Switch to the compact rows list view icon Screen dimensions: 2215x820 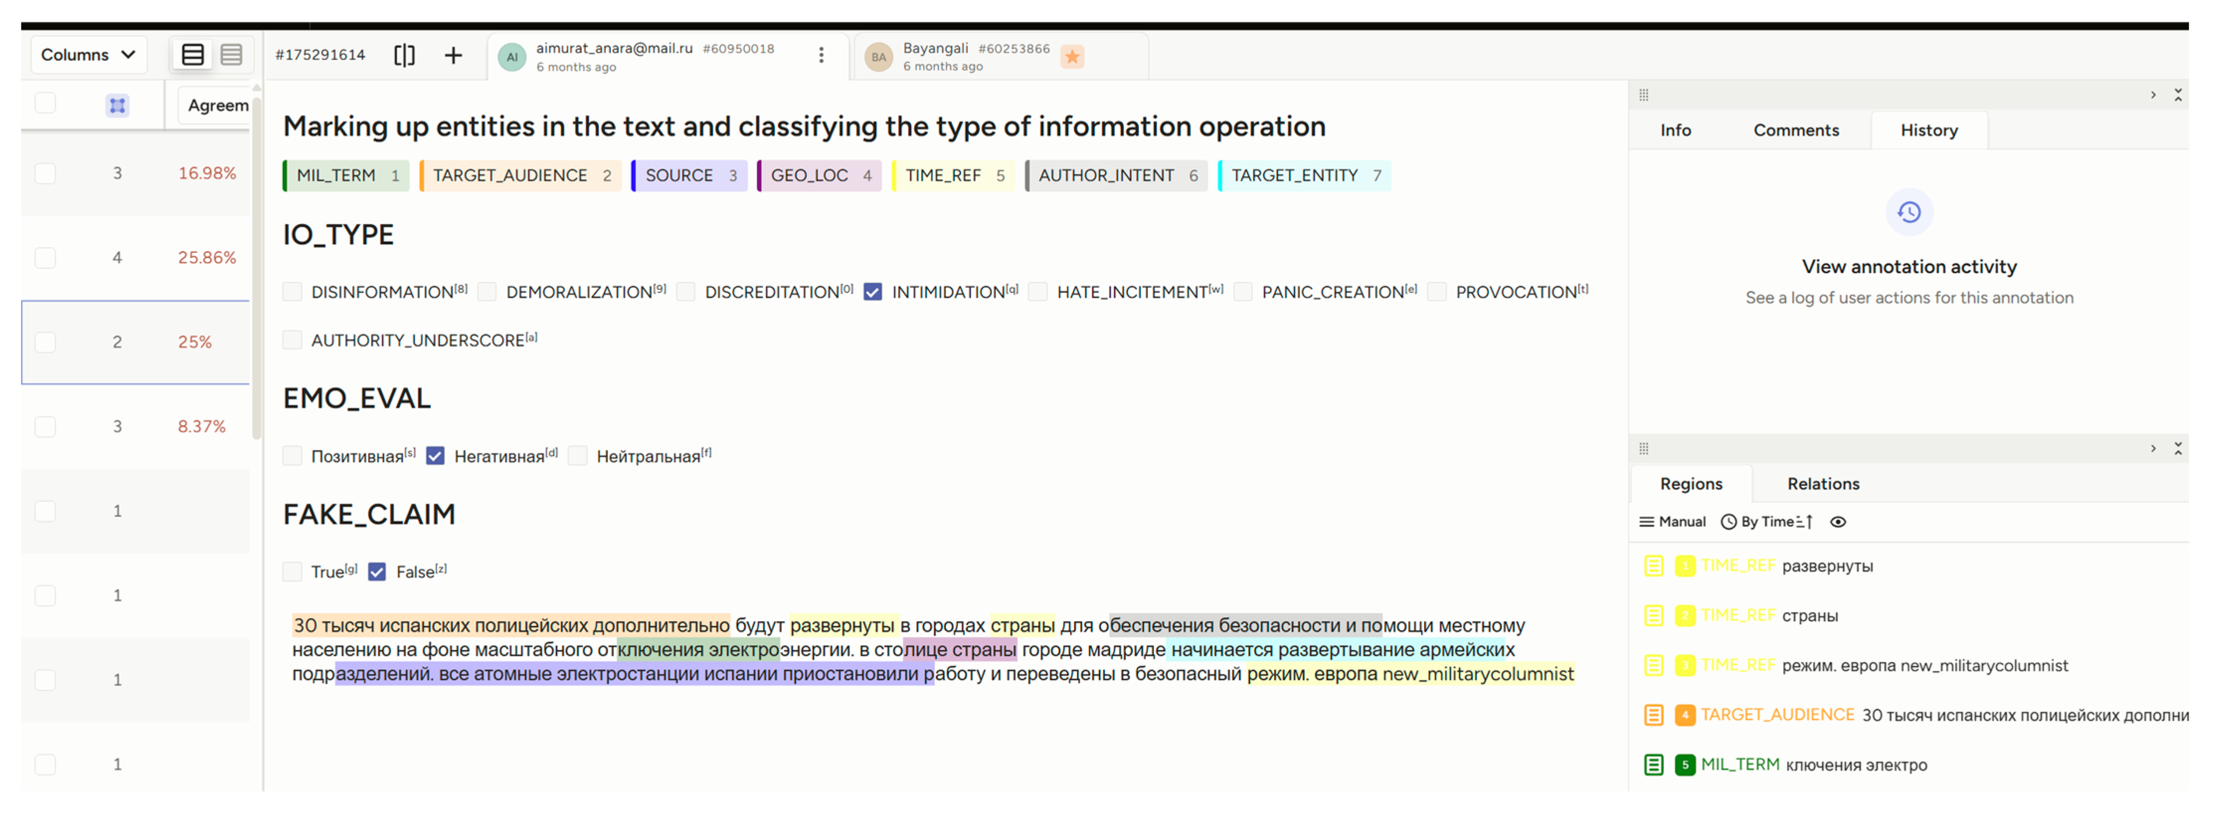pyautogui.click(x=231, y=55)
